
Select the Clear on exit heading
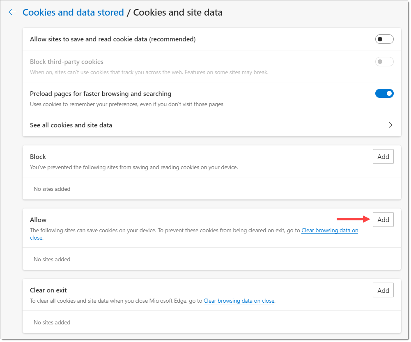[48, 290]
